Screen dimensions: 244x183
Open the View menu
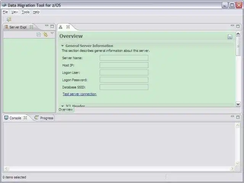pyautogui.click(x=14, y=12)
